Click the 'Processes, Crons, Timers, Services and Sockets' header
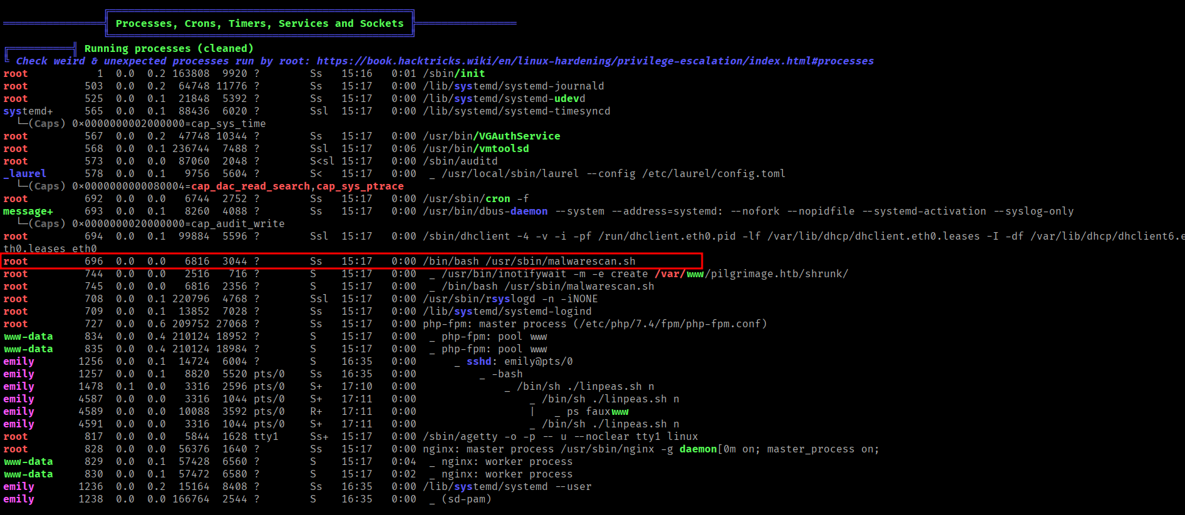1185x515 pixels. [x=260, y=23]
